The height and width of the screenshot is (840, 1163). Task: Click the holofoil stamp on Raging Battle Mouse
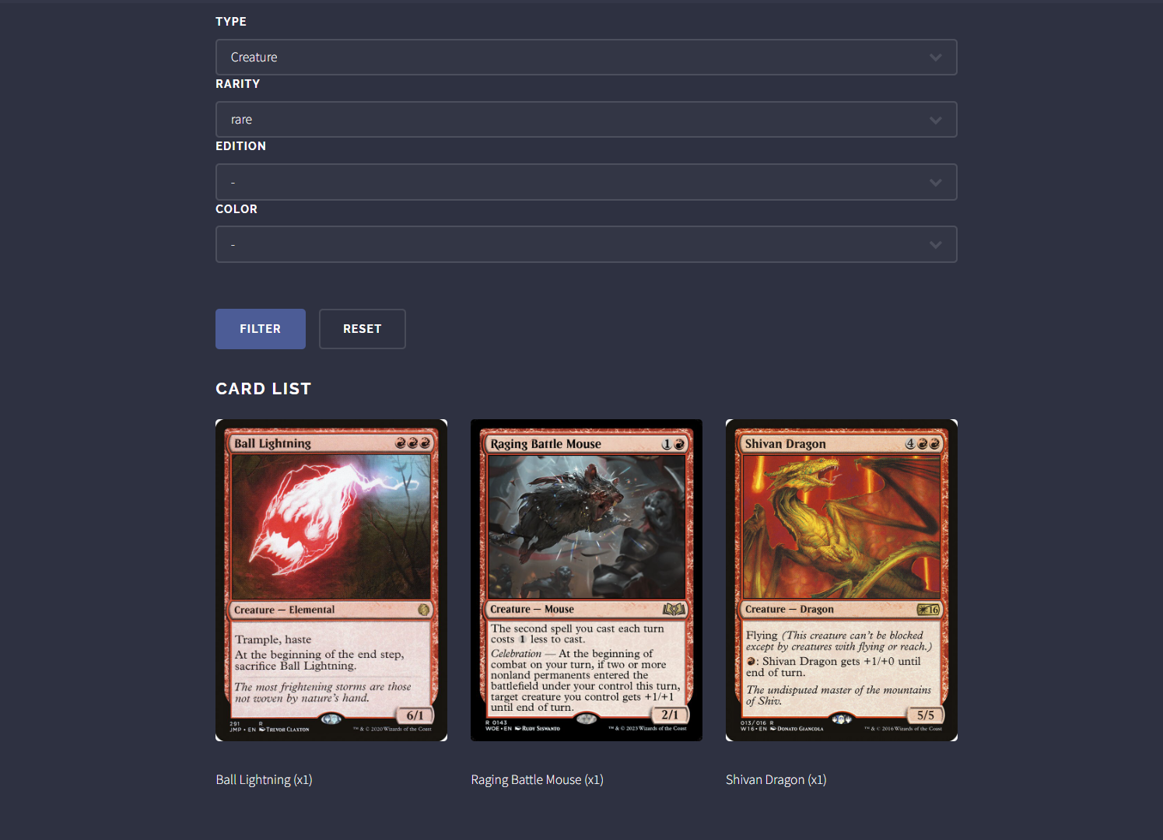pos(587,719)
